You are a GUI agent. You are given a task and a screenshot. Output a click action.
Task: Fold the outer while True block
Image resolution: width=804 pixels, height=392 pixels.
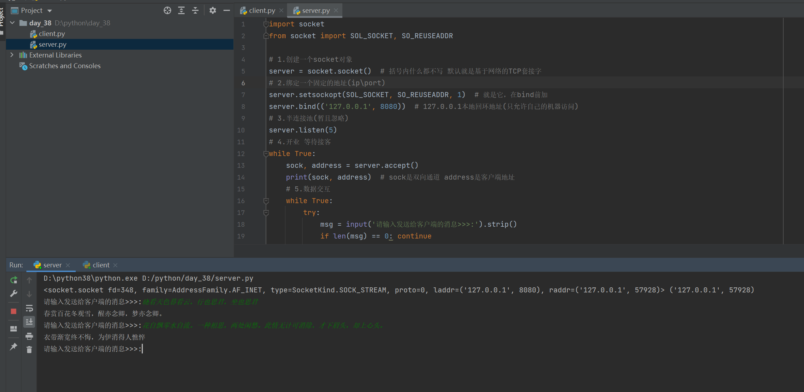click(x=266, y=154)
